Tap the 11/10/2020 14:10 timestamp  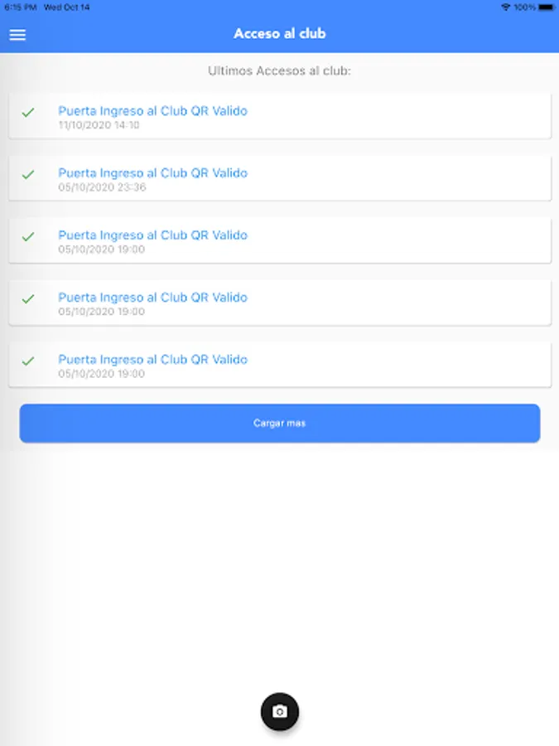(99, 125)
